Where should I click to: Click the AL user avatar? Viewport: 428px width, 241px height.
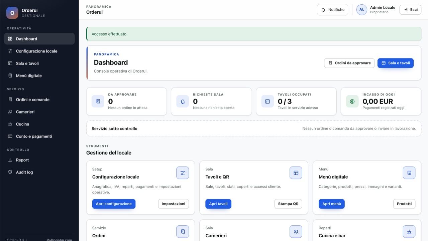tap(361, 10)
